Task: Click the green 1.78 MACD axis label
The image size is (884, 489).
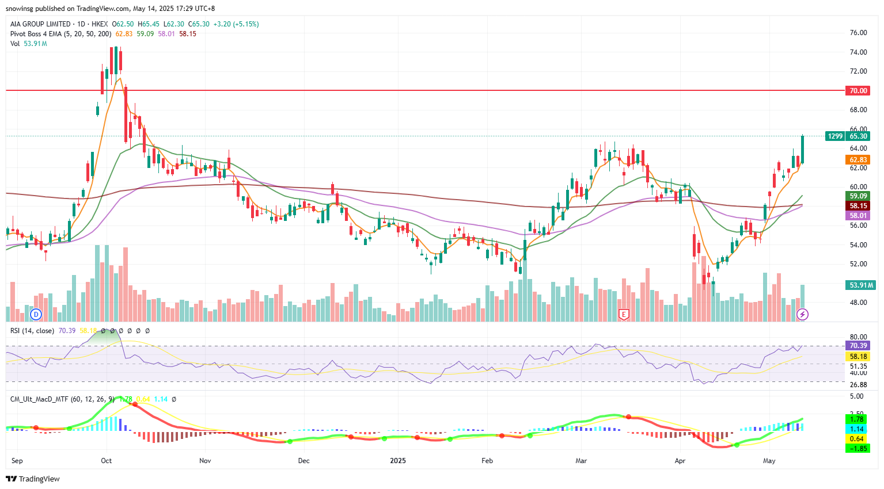Action: point(857,419)
